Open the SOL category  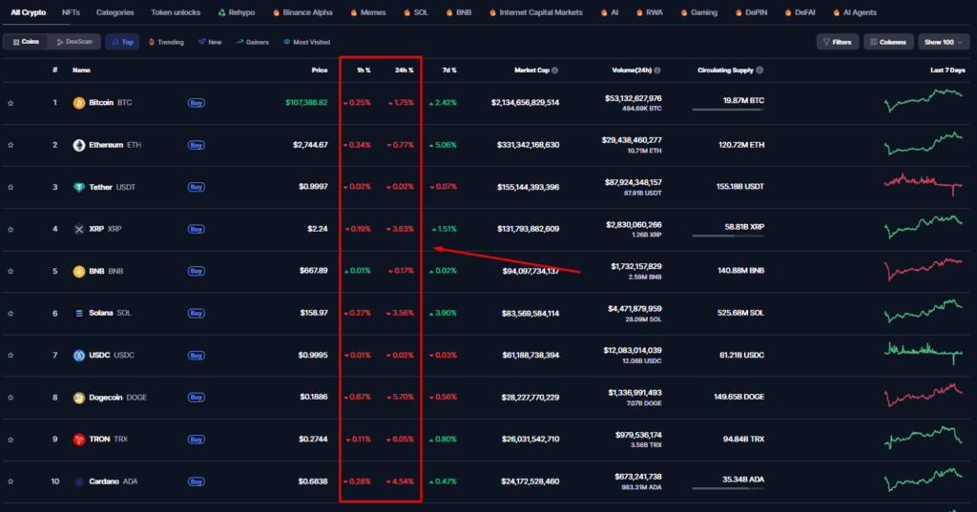click(416, 12)
